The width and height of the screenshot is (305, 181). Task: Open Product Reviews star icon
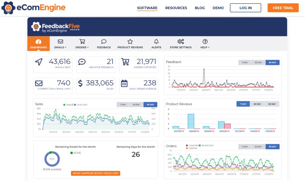pyautogui.click(x=130, y=42)
